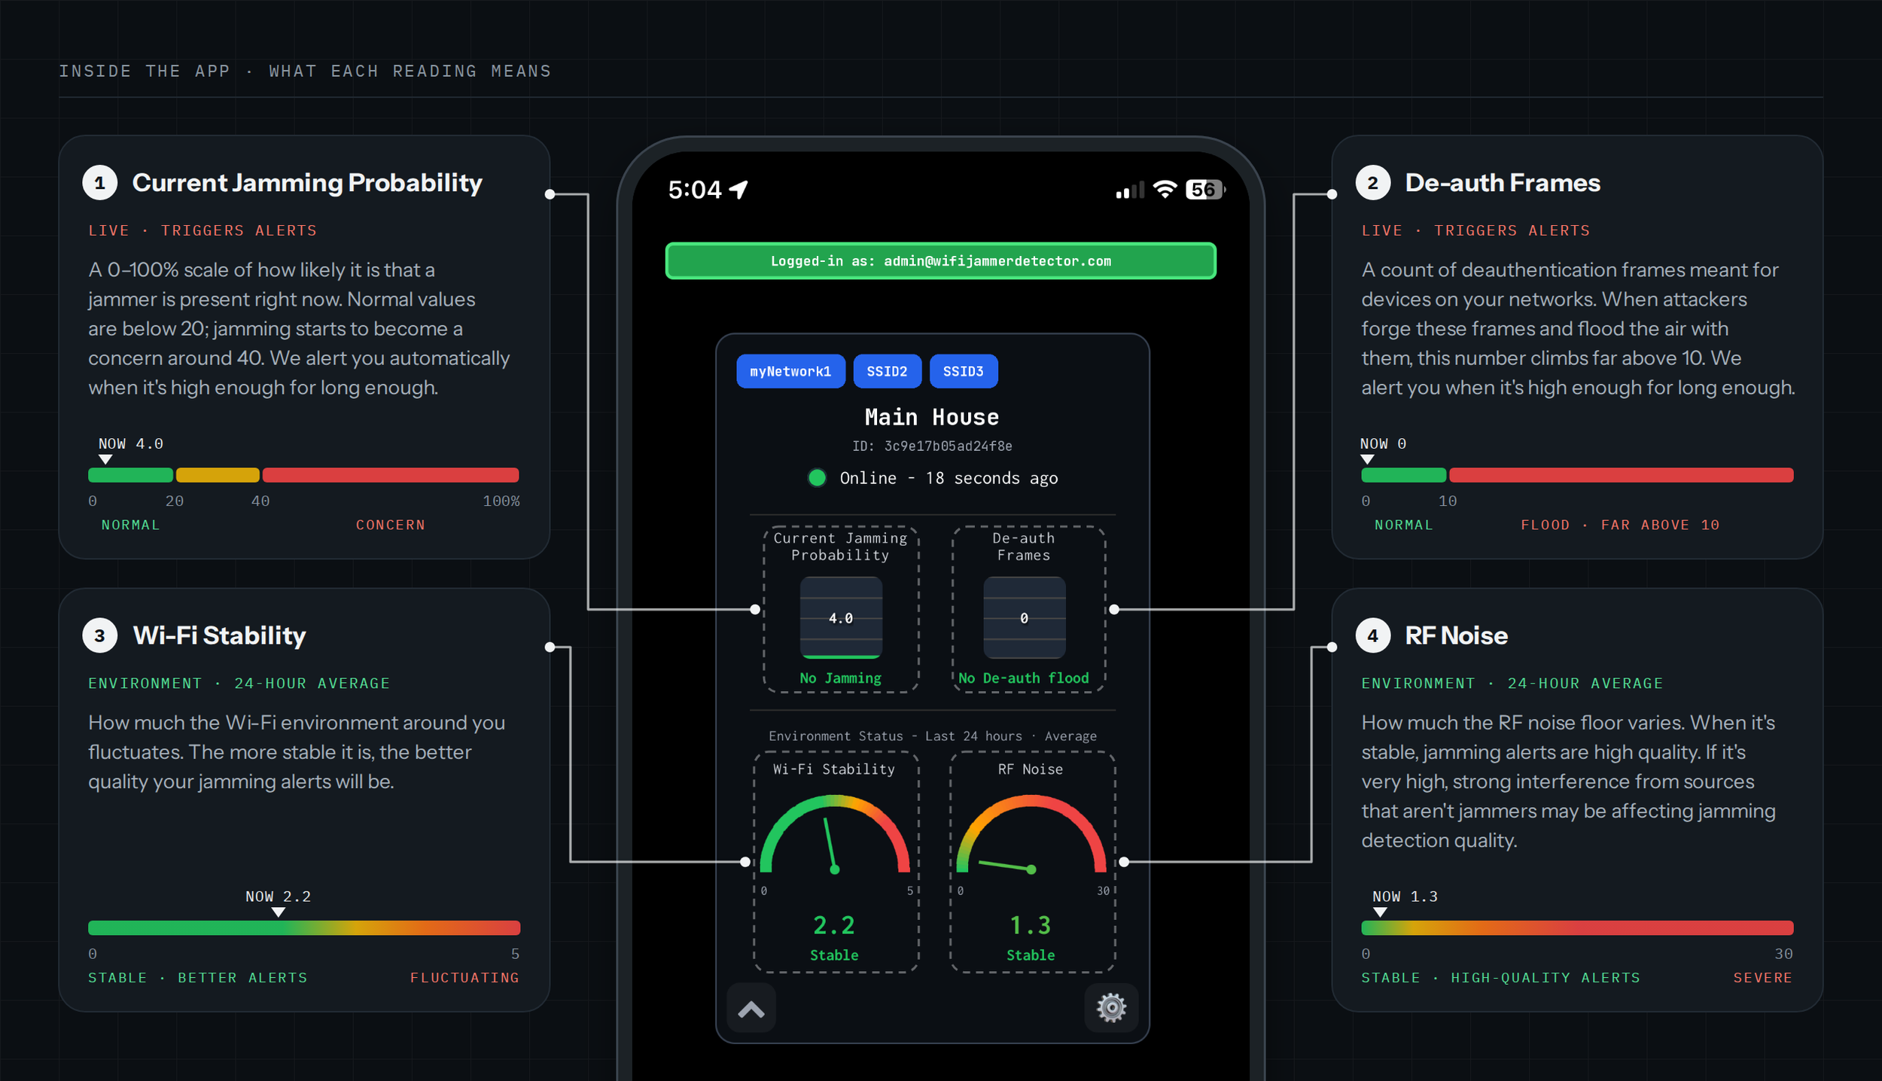Screen dimensions: 1882x1081
Task: Click the 'RF Noise' card heading
Action: pyautogui.click(x=1456, y=635)
